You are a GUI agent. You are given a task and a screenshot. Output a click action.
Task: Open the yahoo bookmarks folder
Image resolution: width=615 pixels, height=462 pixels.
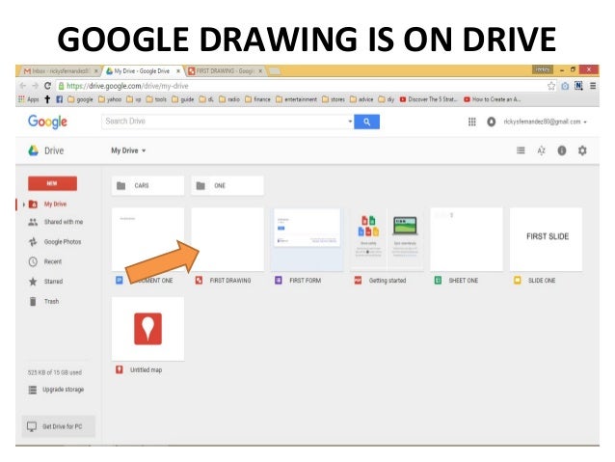[x=110, y=99]
